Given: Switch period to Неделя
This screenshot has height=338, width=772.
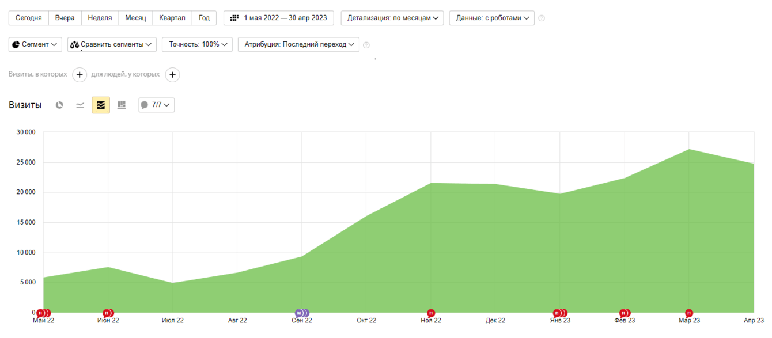Looking at the screenshot, I should [x=100, y=18].
